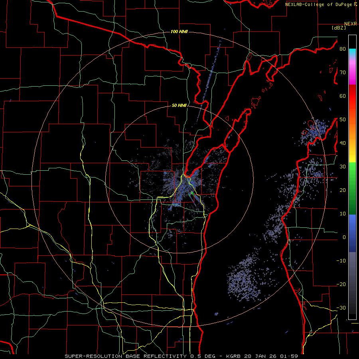Click the "SUPER-RESOLUTION BASE REFLECTIVITY" caption

126,356
